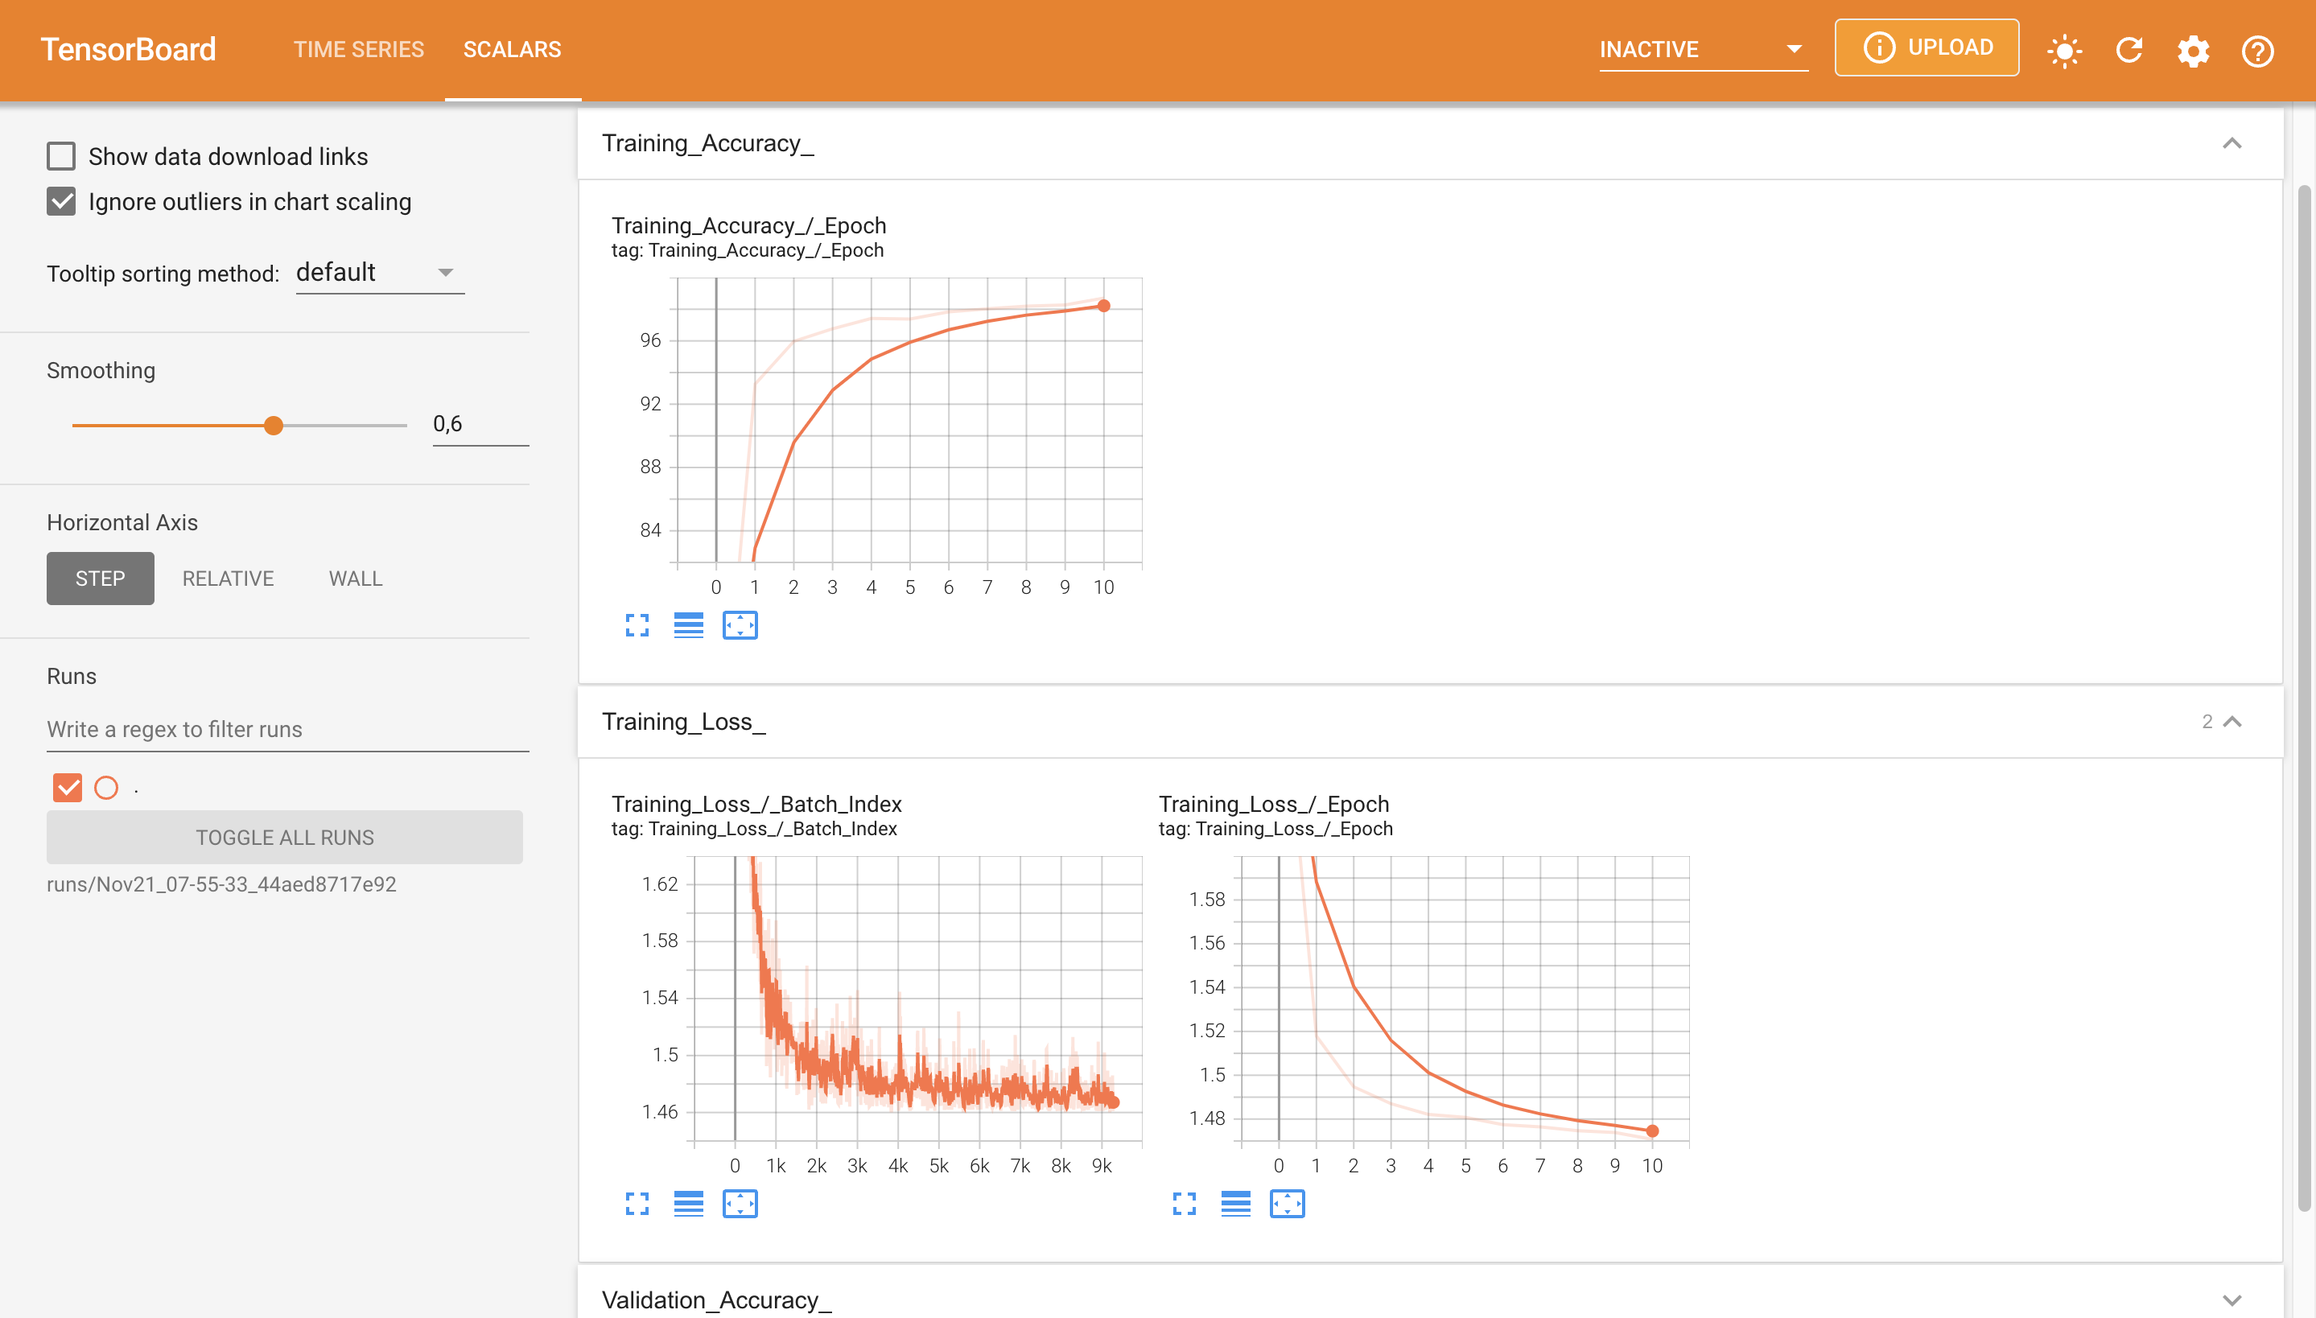Enable Show data download links checkbox
The width and height of the screenshot is (2316, 1318).
(61, 157)
